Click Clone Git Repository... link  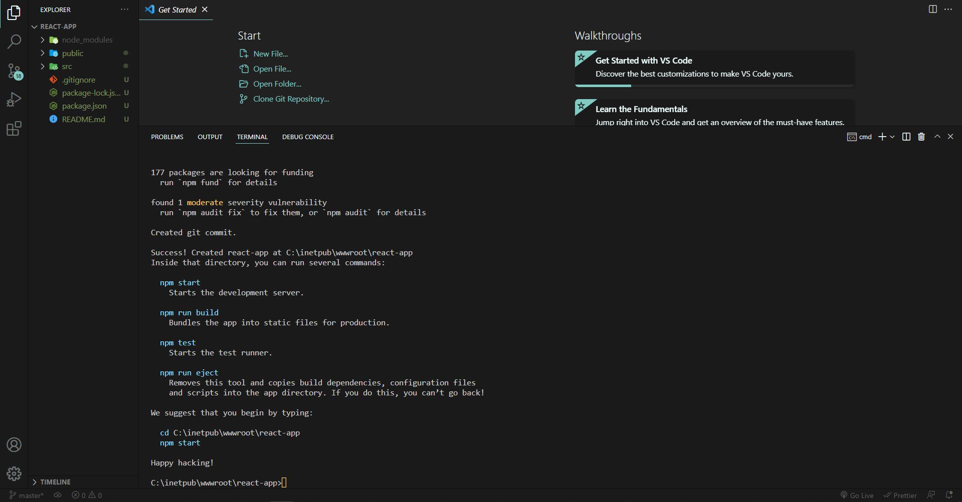click(x=291, y=99)
